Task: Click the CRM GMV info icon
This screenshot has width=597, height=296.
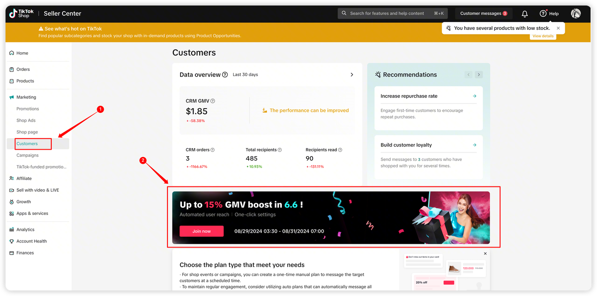Action: [213, 101]
